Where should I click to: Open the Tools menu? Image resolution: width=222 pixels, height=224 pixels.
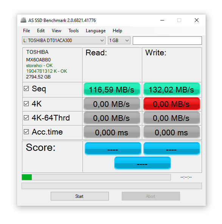(x=73, y=31)
